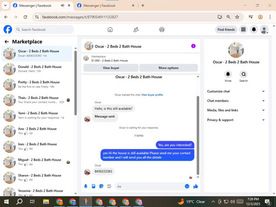Click the chat messages scrollbar
Image resolution: width=276 pixels, height=207 pixels.
click(198, 135)
